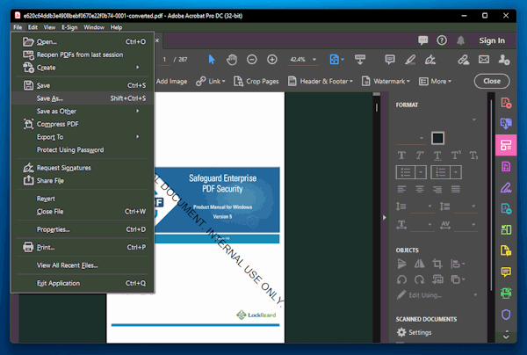This screenshot has width=527, height=355.
Task: Share with others person icon
Action: pyautogui.click(x=504, y=60)
